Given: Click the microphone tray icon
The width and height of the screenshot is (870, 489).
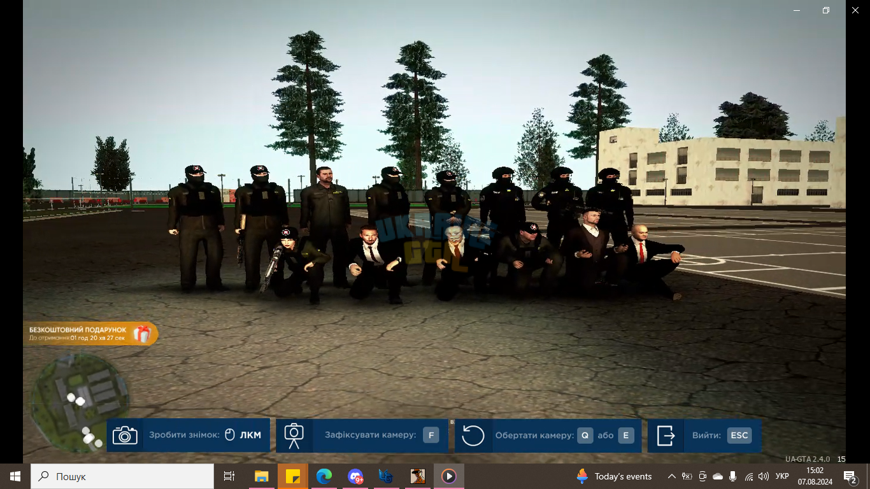Looking at the screenshot, I should 733,476.
